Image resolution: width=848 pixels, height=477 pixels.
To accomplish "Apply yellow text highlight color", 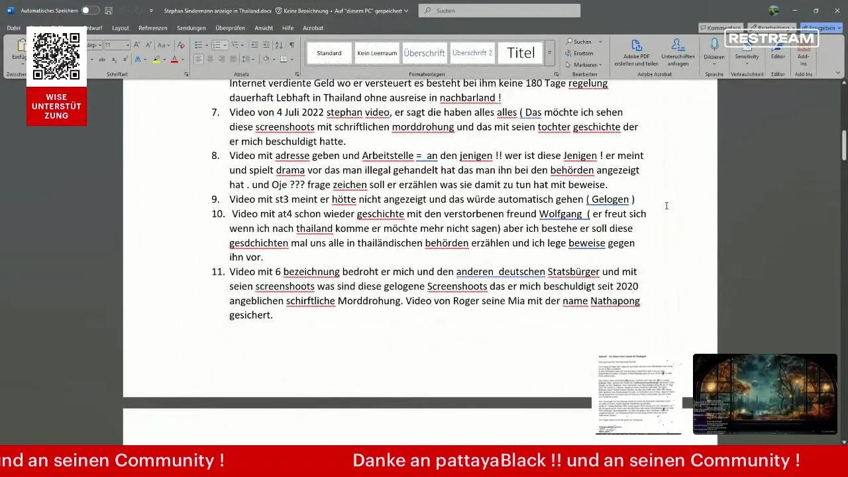I will coord(156,59).
